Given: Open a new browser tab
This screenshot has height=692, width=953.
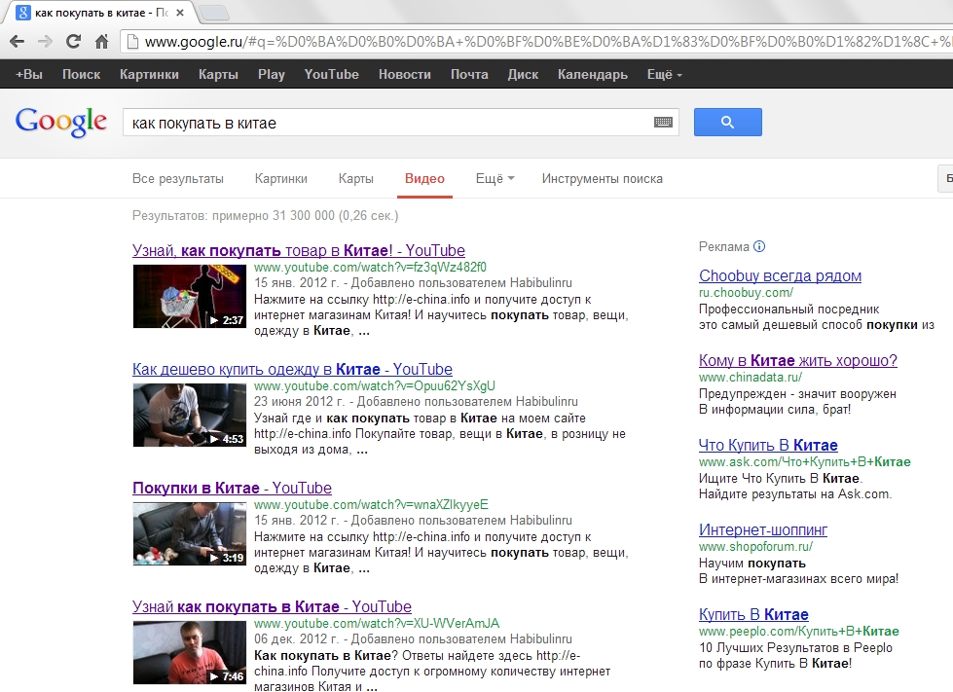Looking at the screenshot, I should tap(213, 12).
